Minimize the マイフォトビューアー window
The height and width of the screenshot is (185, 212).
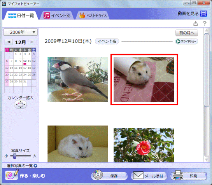click(x=187, y=3)
